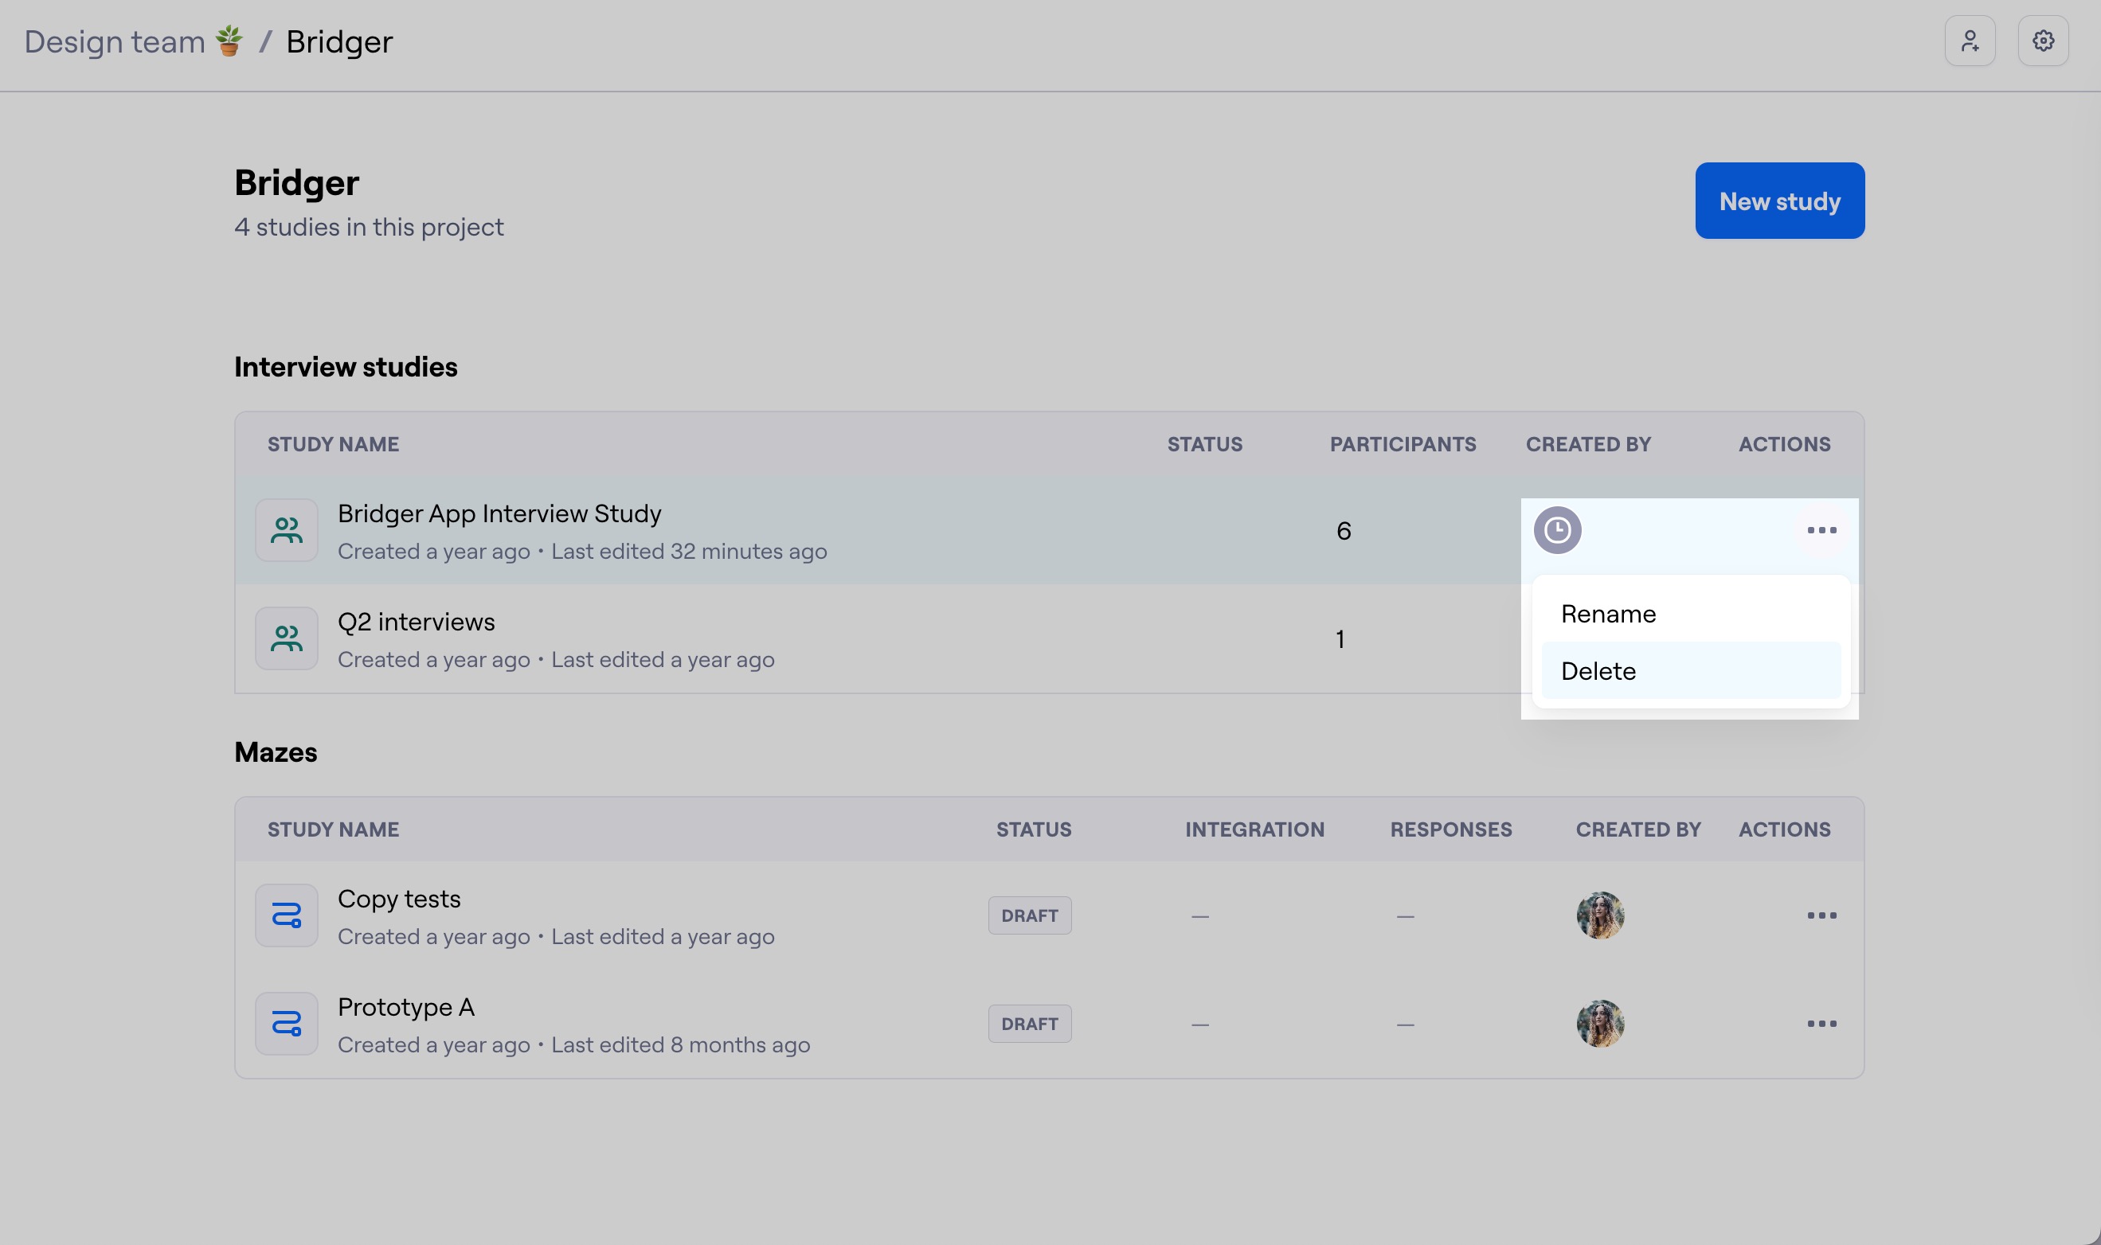Screen dimensions: 2101x1245
Task: Click plant emoji next to Design team
Action: [229, 41]
